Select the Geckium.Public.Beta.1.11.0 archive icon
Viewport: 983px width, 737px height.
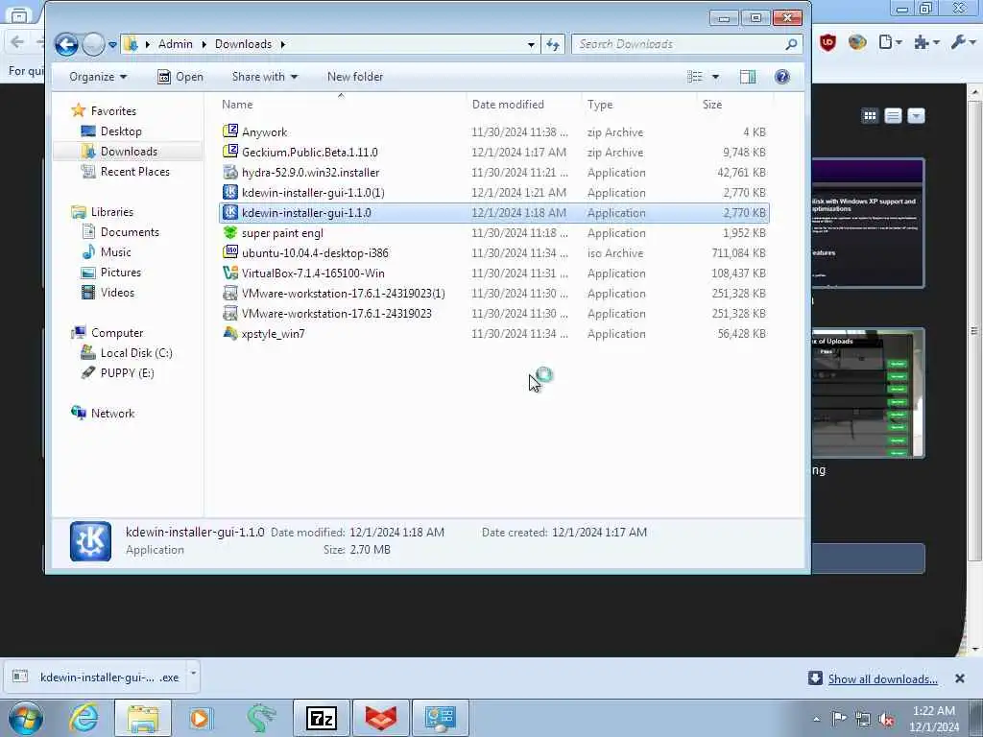(230, 151)
